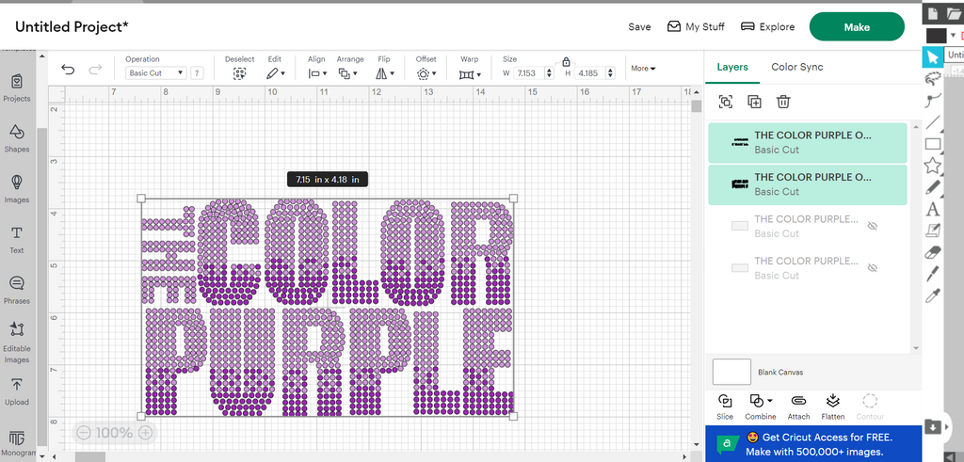Image resolution: width=964 pixels, height=462 pixels.
Task: Select the first THE COLOR PURPLE layer
Action: pyautogui.click(x=807, y=142)
